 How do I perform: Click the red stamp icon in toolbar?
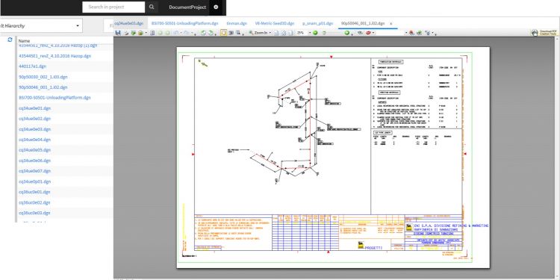point(369,33)
